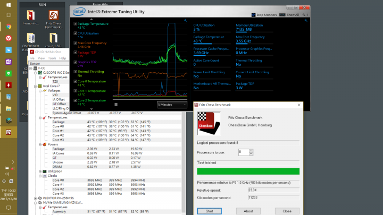
Task: Open the CINEBENCH R15 desktop folder
Action: coord(30,42)
